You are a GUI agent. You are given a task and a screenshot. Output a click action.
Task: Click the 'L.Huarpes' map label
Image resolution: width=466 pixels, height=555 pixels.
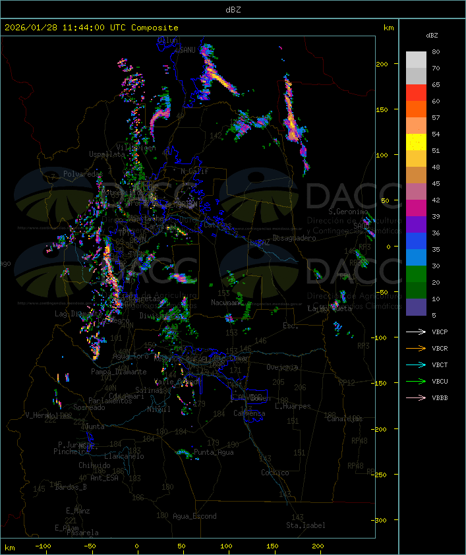[293, 406]
